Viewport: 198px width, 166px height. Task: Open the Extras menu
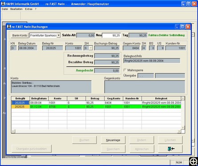(28, 9)
